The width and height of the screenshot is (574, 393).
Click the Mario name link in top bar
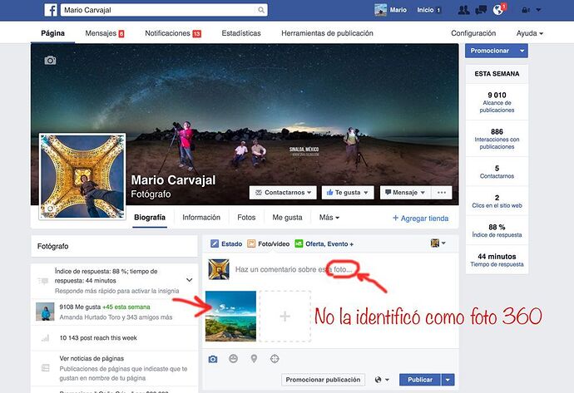click(x=398, y=10)
